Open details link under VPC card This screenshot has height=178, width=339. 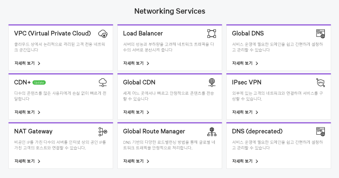(27, 63)
